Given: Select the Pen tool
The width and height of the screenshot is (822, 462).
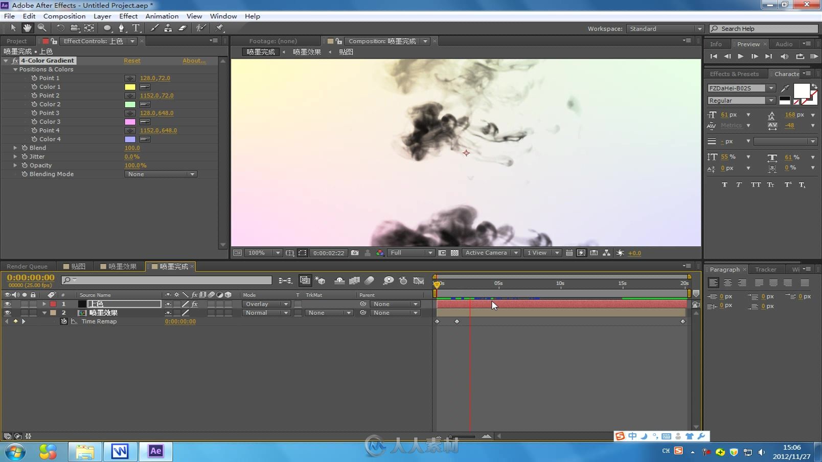Looking at the screenshot, I should point(122,28).
